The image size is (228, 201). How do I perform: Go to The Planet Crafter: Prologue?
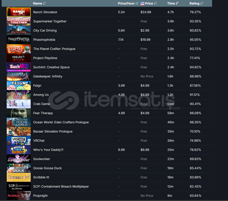(54, 49)
